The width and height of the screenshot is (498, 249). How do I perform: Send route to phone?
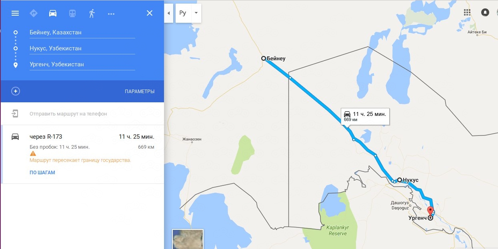pyautogui.click(x=68, y=114)
